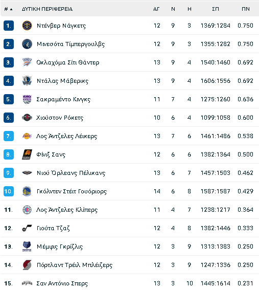Open the Los Angeles Lakers logo
Screen dimensions: 259x290
(x=27, y=136)
